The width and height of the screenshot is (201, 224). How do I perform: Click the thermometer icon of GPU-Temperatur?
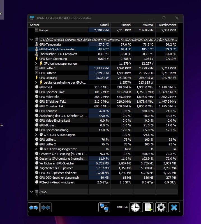36,44
